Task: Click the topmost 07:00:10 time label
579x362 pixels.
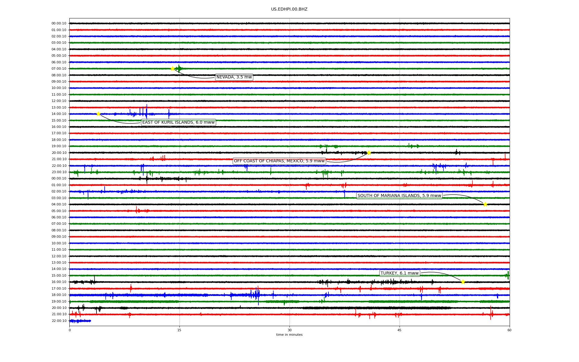Action: 59,69
